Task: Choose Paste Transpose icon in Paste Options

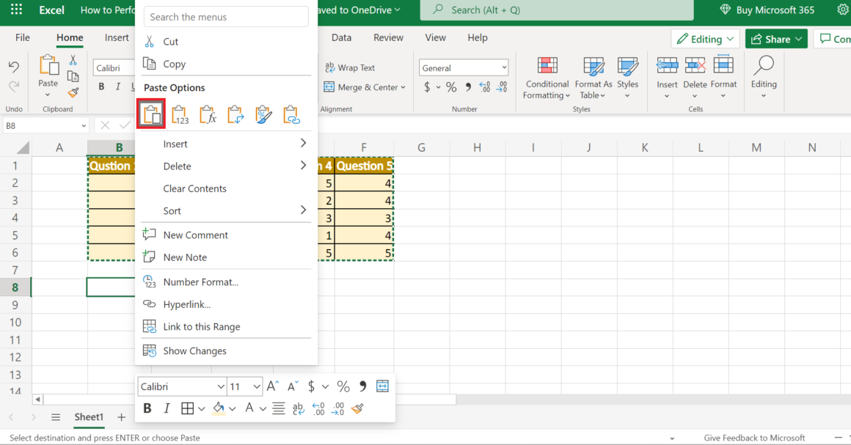Action: tap(235, 115)
